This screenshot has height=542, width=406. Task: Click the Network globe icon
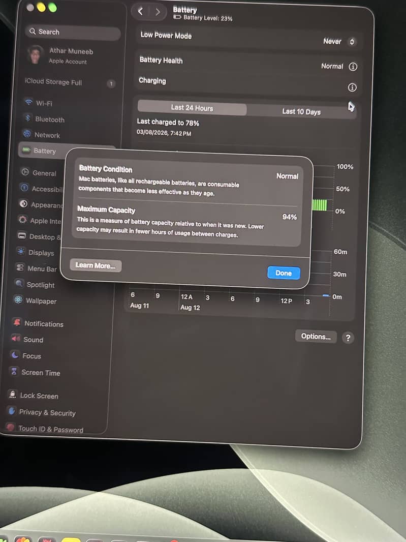[x=27, y=133]
